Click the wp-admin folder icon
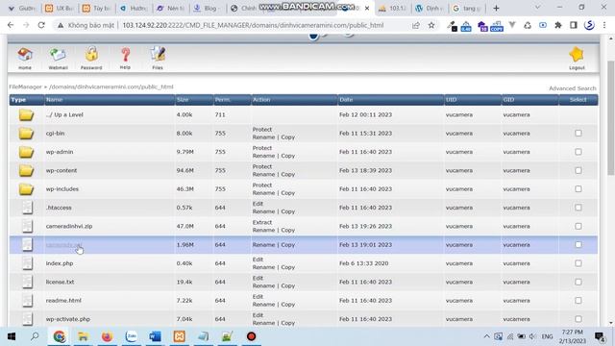Viewport: 615px width, 346px height. click(26, 152)
